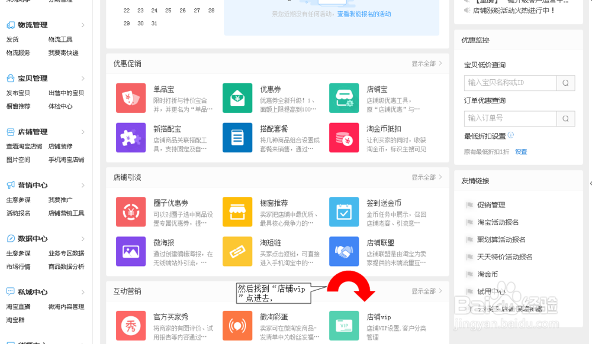Screen dimensions: 592x344
Task: Open 商品数据分析 in sidebar
Action: (x=66, y=267)
